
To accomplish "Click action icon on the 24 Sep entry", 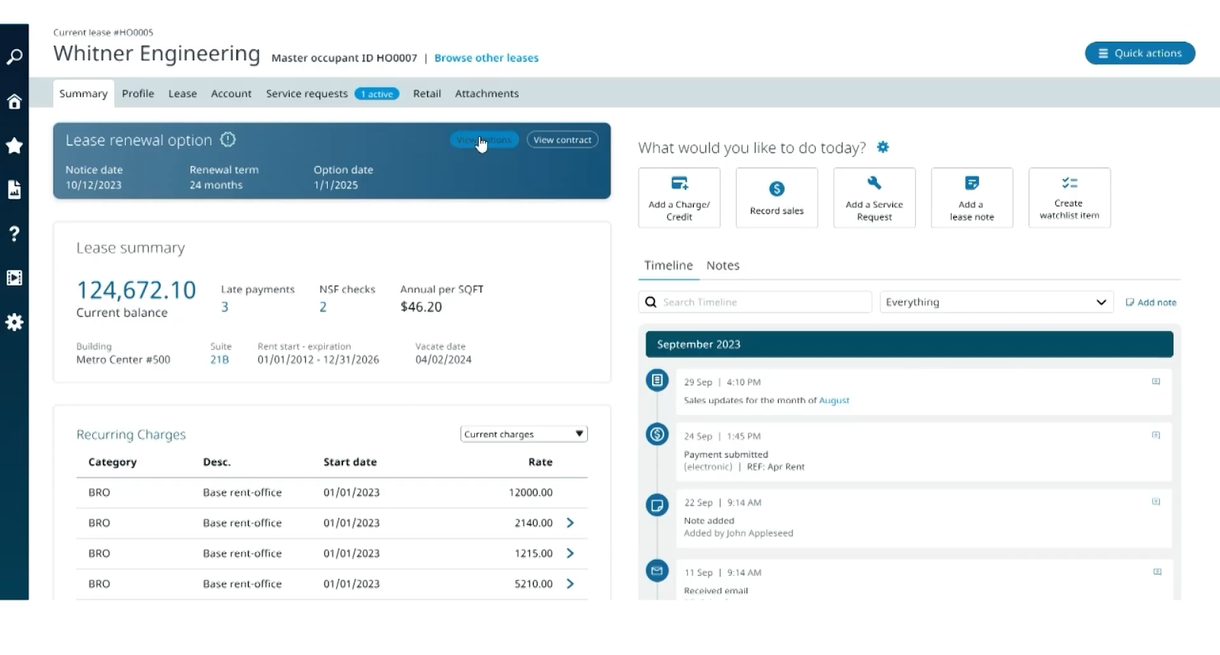I will click(1156, 435).
